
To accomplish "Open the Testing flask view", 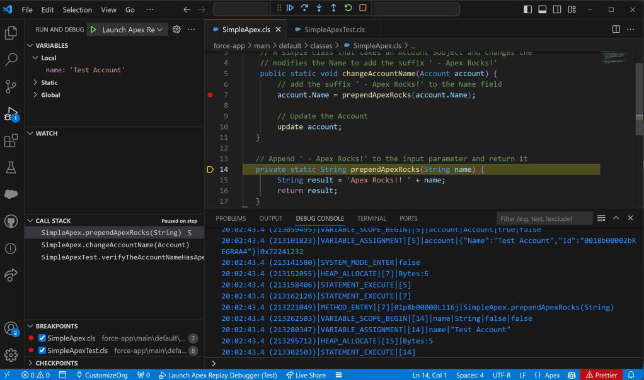I will [x=11, y=167].
